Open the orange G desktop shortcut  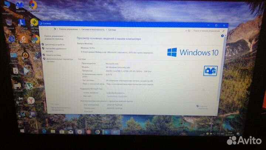tap(24, 40)
